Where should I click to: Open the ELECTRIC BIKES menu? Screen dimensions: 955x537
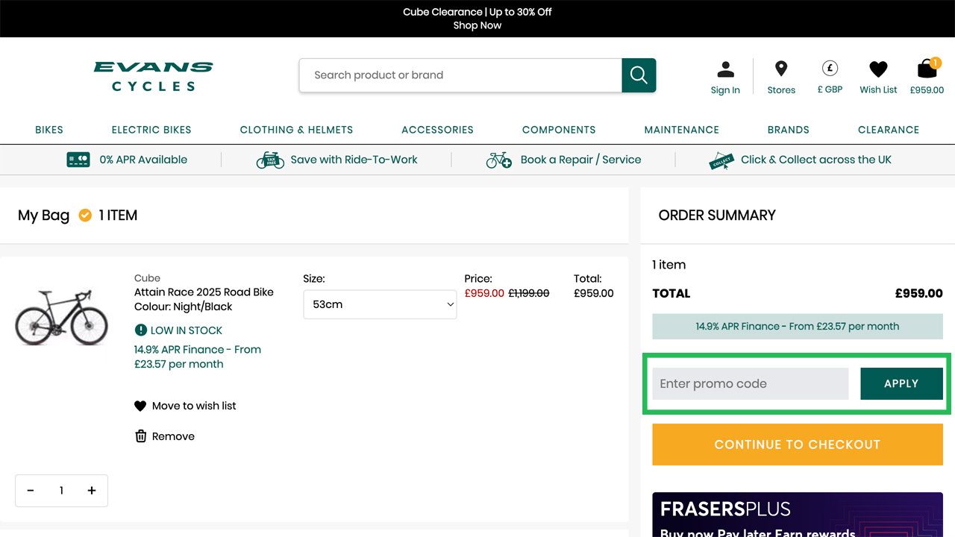click(151, 130)
